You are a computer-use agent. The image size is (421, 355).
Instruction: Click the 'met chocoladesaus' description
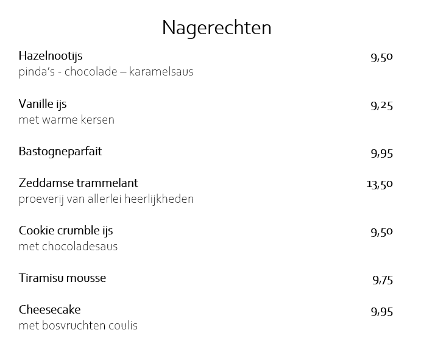pyautogui.click(x=68, y=247)
